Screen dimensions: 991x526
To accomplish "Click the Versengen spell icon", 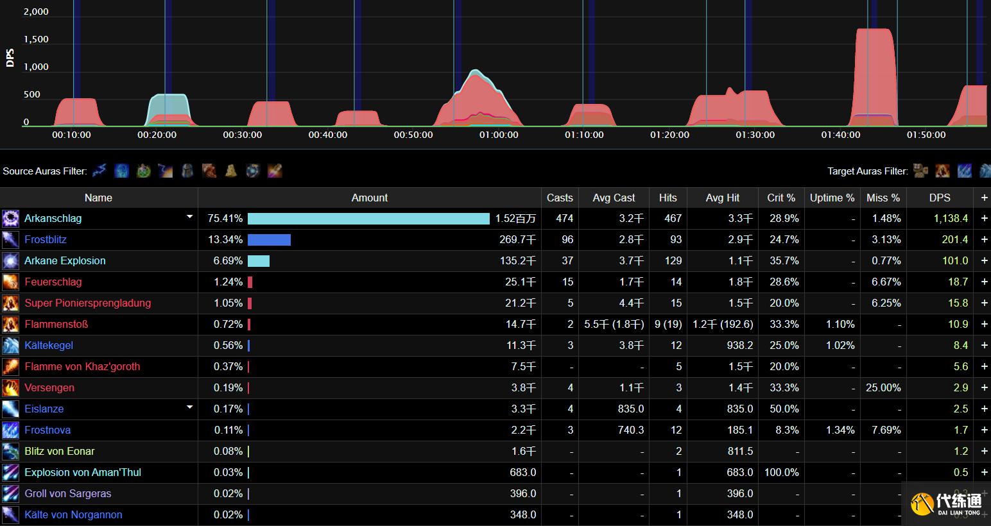I will click(x=11, y=388).
